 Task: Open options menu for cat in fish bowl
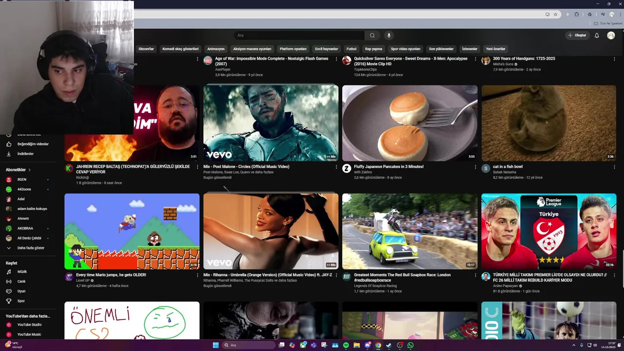click(x=614, y=167)
